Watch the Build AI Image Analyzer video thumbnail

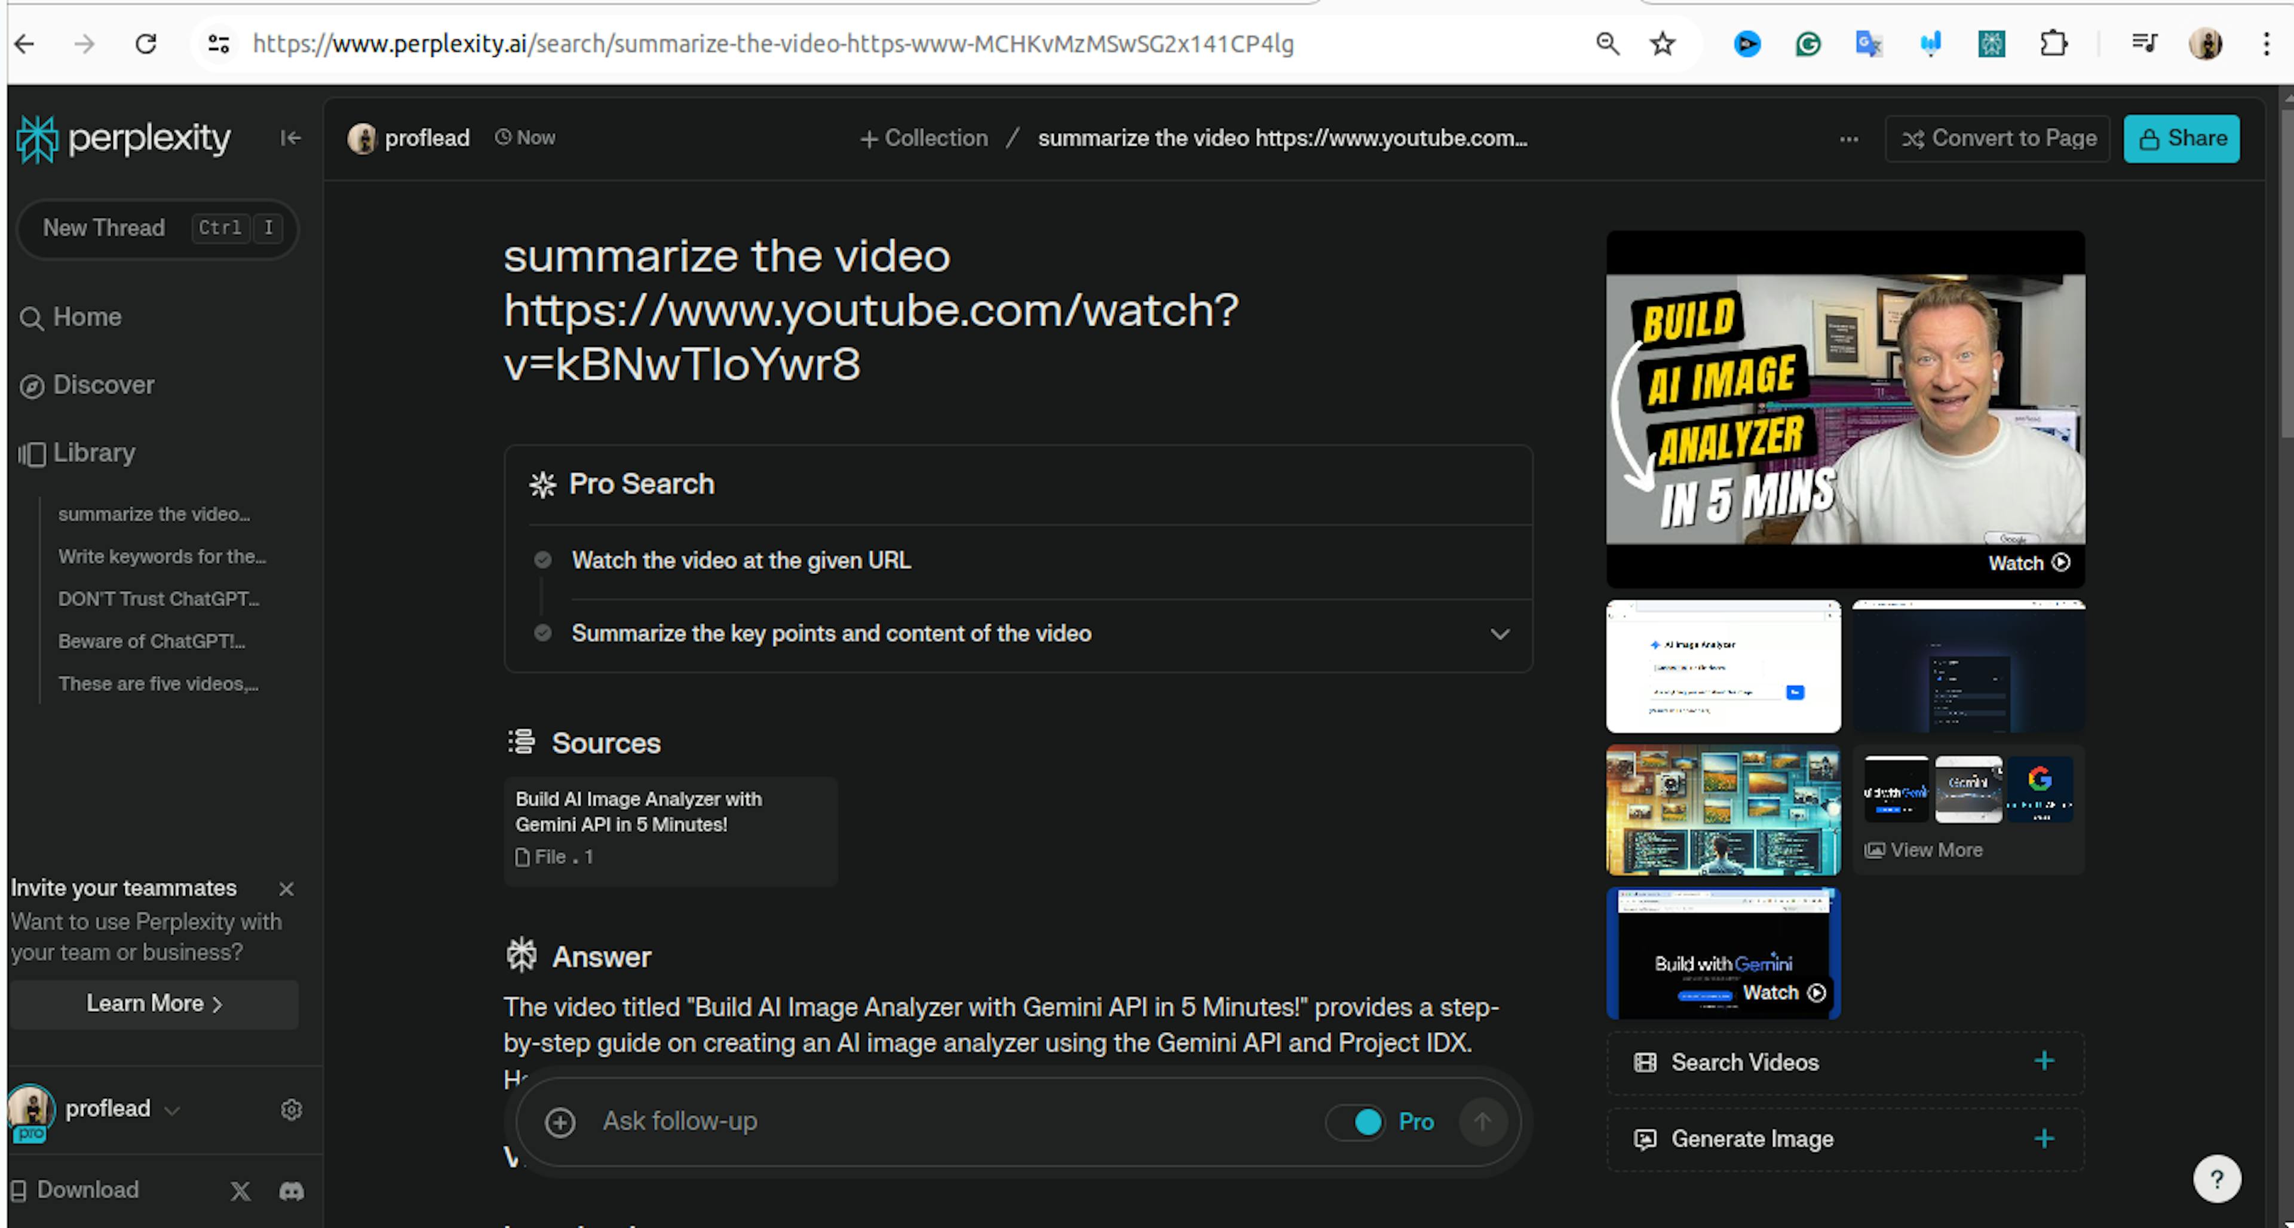click(1845, 409)
